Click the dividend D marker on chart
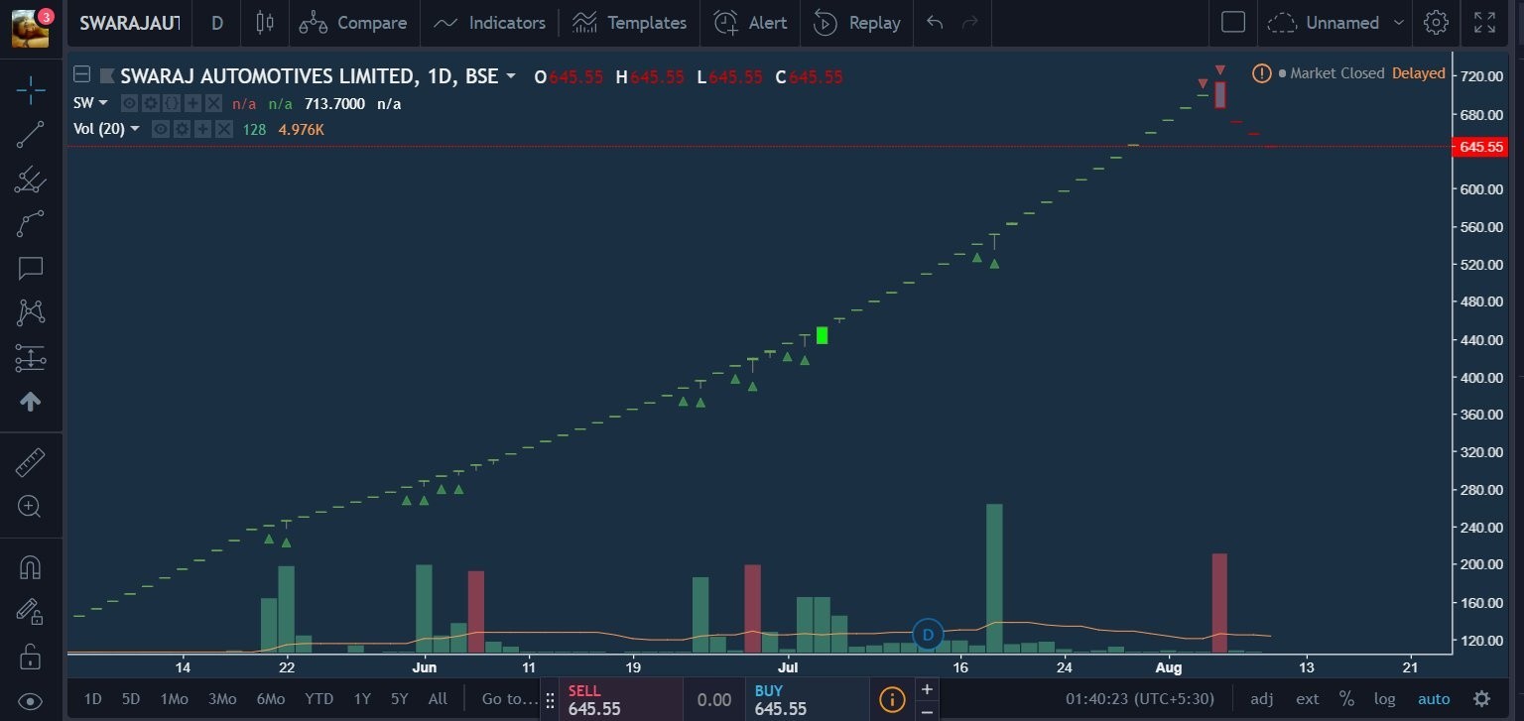This screenshot has width=1524, height=721. [928, 635]
